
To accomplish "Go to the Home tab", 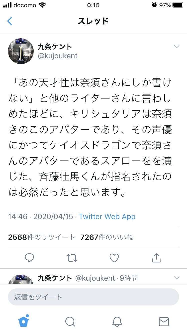I will point(23,321).
